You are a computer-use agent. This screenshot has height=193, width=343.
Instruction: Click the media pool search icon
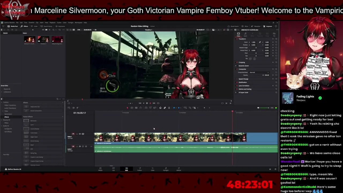click(x=53, y=30)
